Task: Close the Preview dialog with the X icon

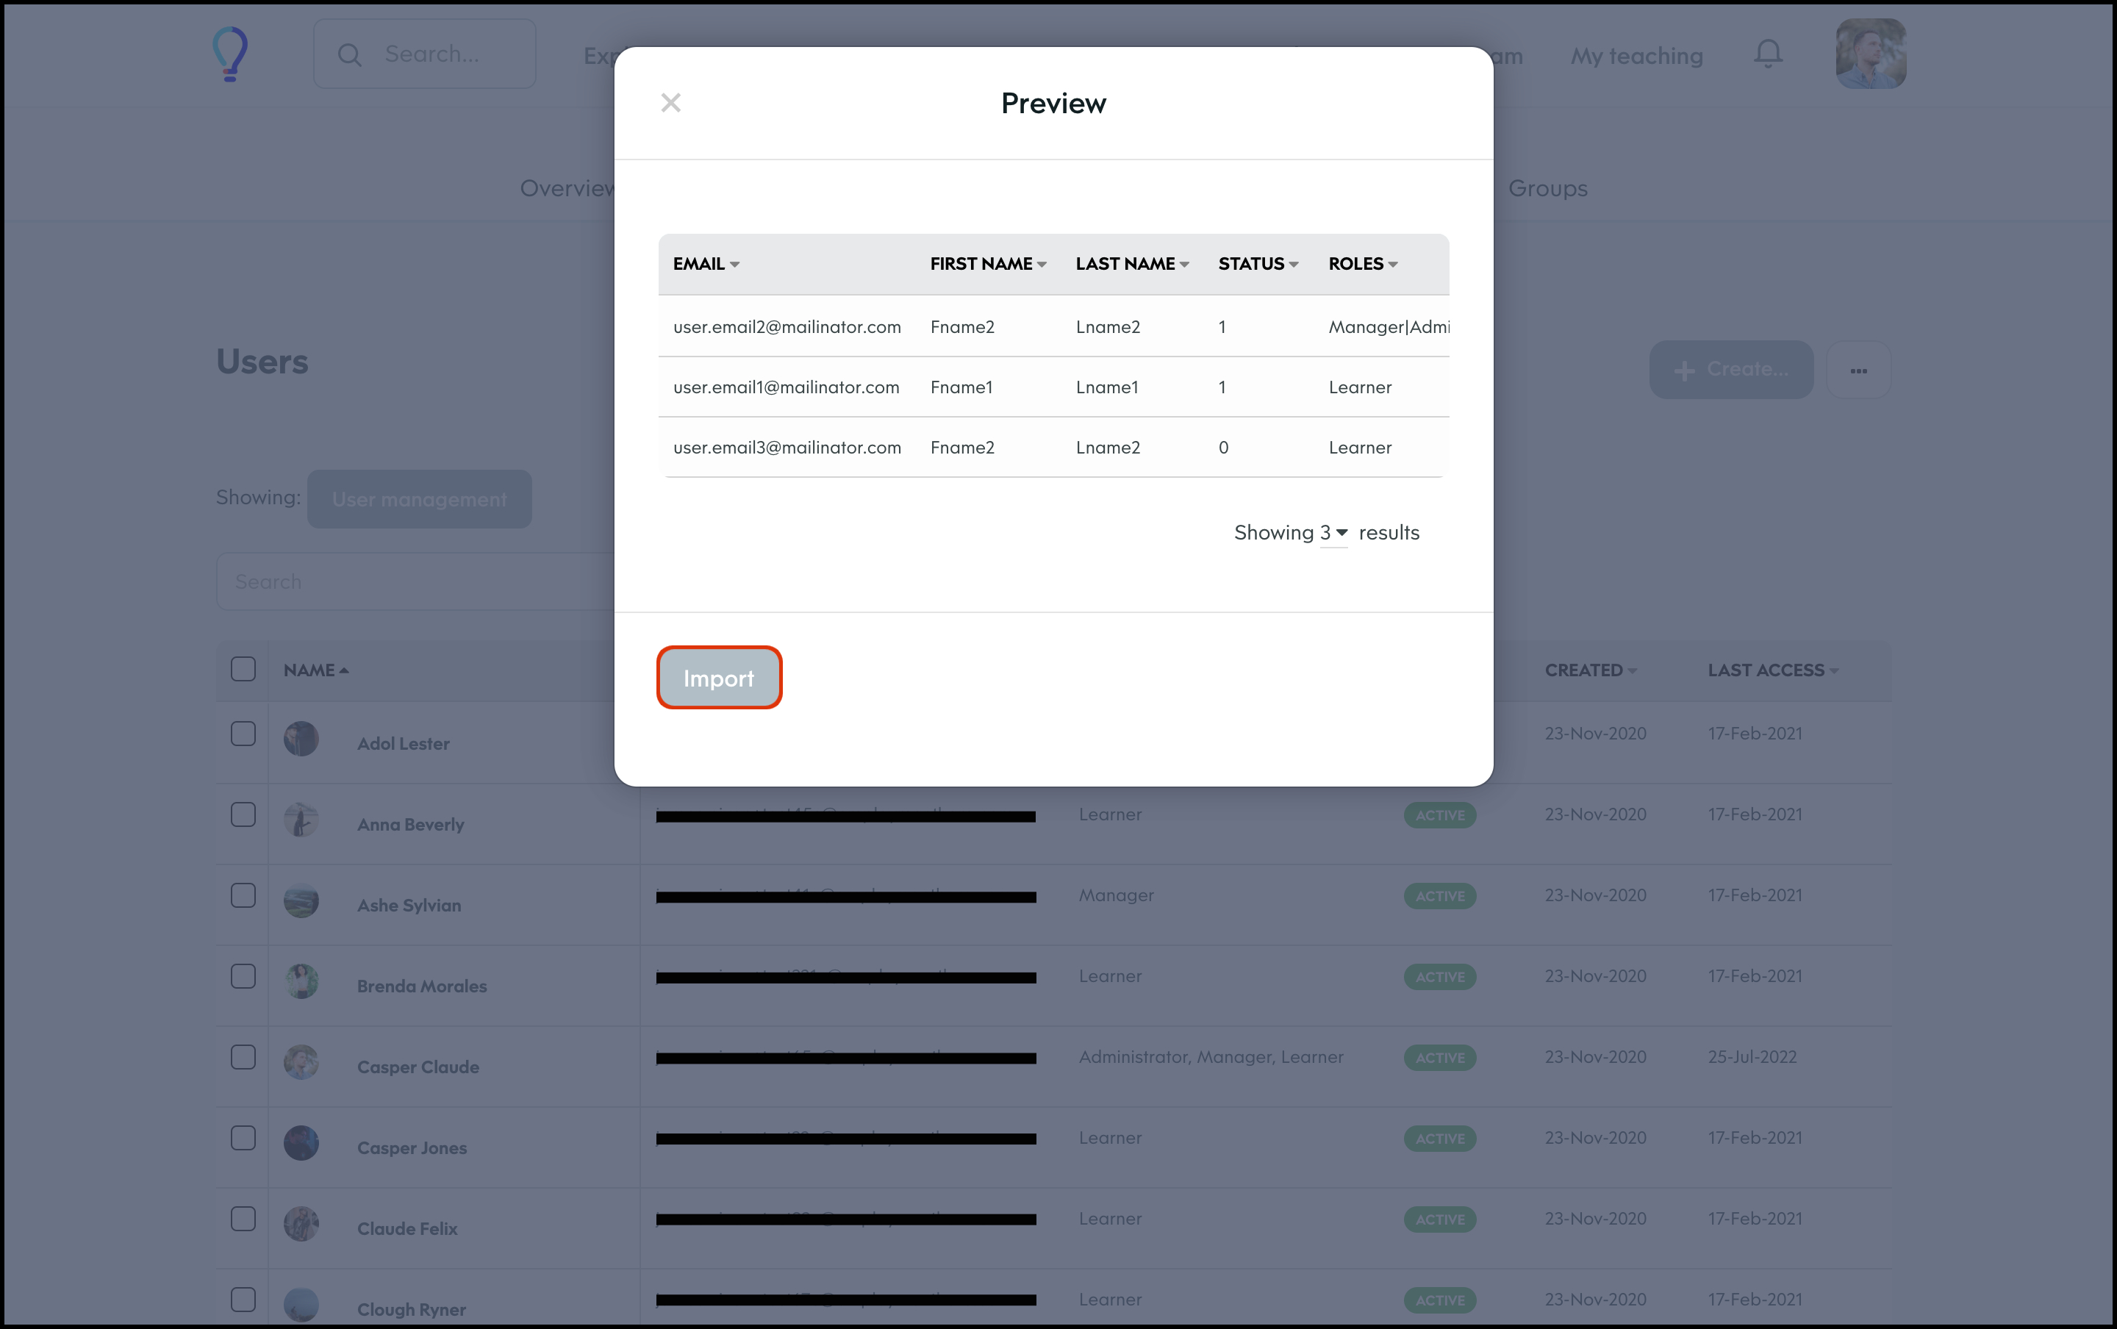Action: click(x=670, y=103)
